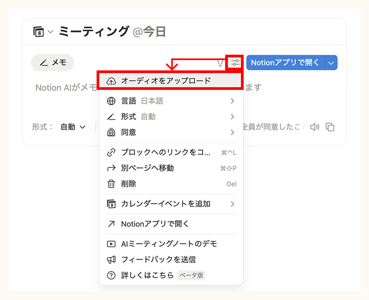Image resolution: width=369 pixels, height=300 pixels.
Task: Select ブロックへのリンクをコ… menu item
Action: click(171, 153)
